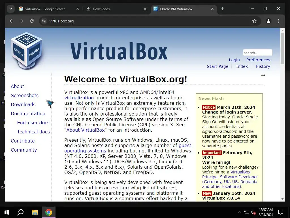Open the Windows notification center

[281, 212]
